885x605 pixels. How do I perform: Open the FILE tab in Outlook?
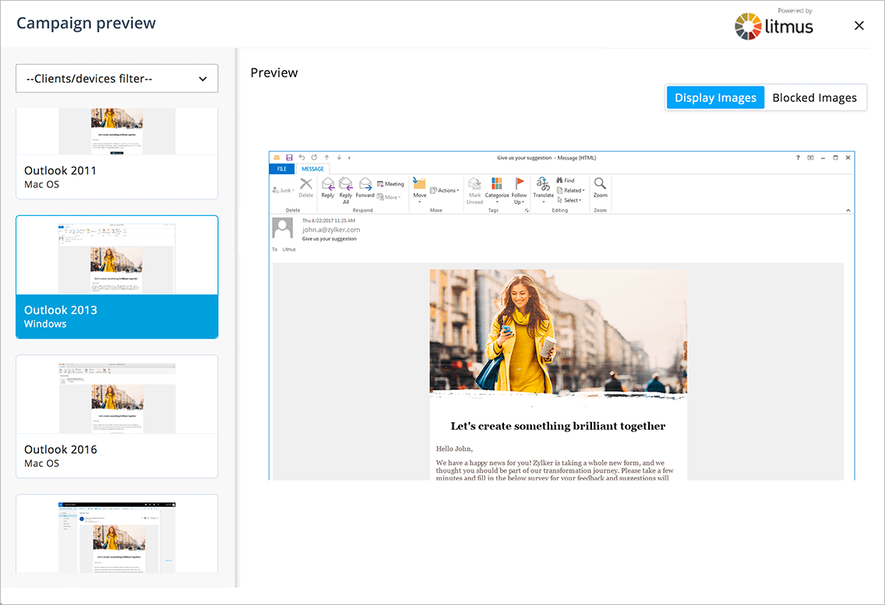point(282,169)
